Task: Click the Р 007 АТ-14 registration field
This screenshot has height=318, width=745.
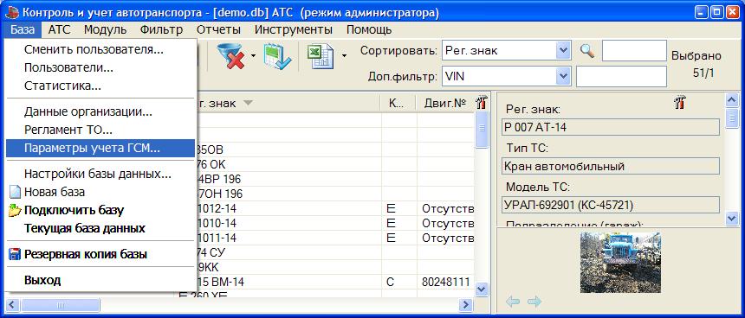Action: 611,128
